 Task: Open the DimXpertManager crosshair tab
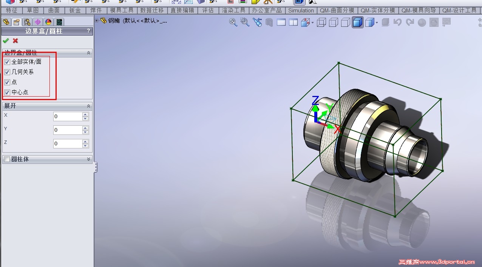point(37,22)
